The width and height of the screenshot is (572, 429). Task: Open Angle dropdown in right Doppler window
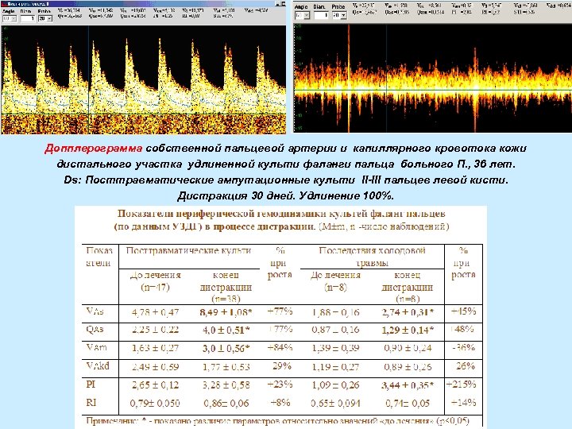[303, 15]
